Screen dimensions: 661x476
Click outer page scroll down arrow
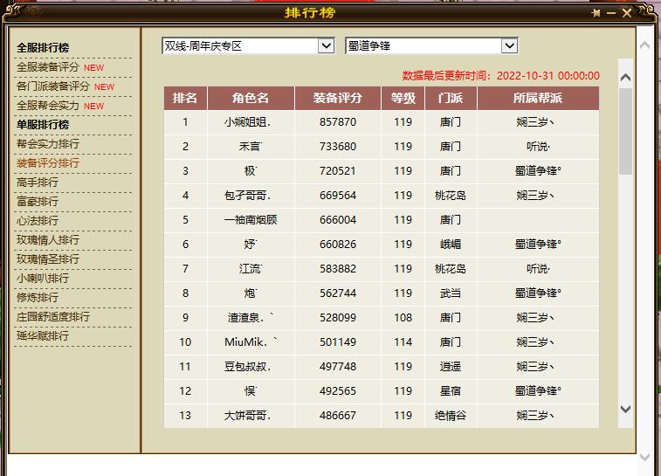[644, 457]
